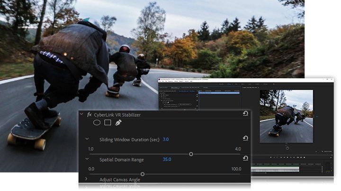Image resolution: width=341 pixels, height=191 pixels.
Task: Select the Effect Controls panel tab
Action: [x=174, y=88]
